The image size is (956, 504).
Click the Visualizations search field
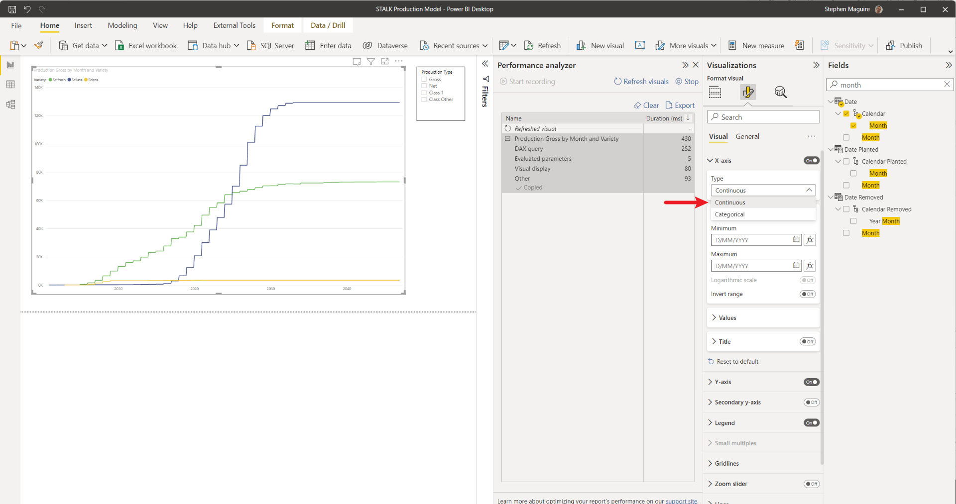[763, 117]
